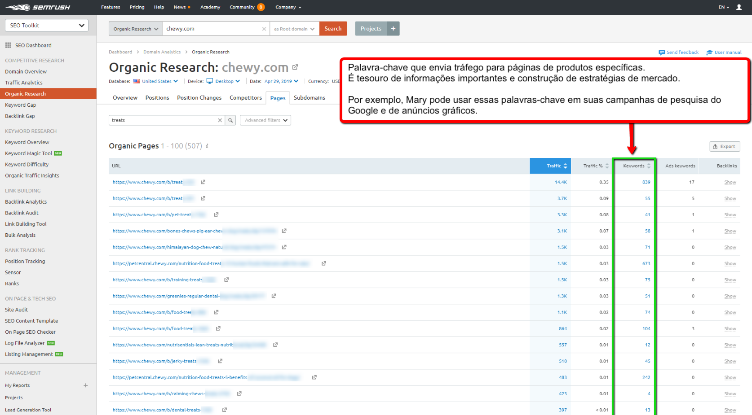752x415 pixels.
Task: Run the URL filter search magnifier
Action: 230,120
